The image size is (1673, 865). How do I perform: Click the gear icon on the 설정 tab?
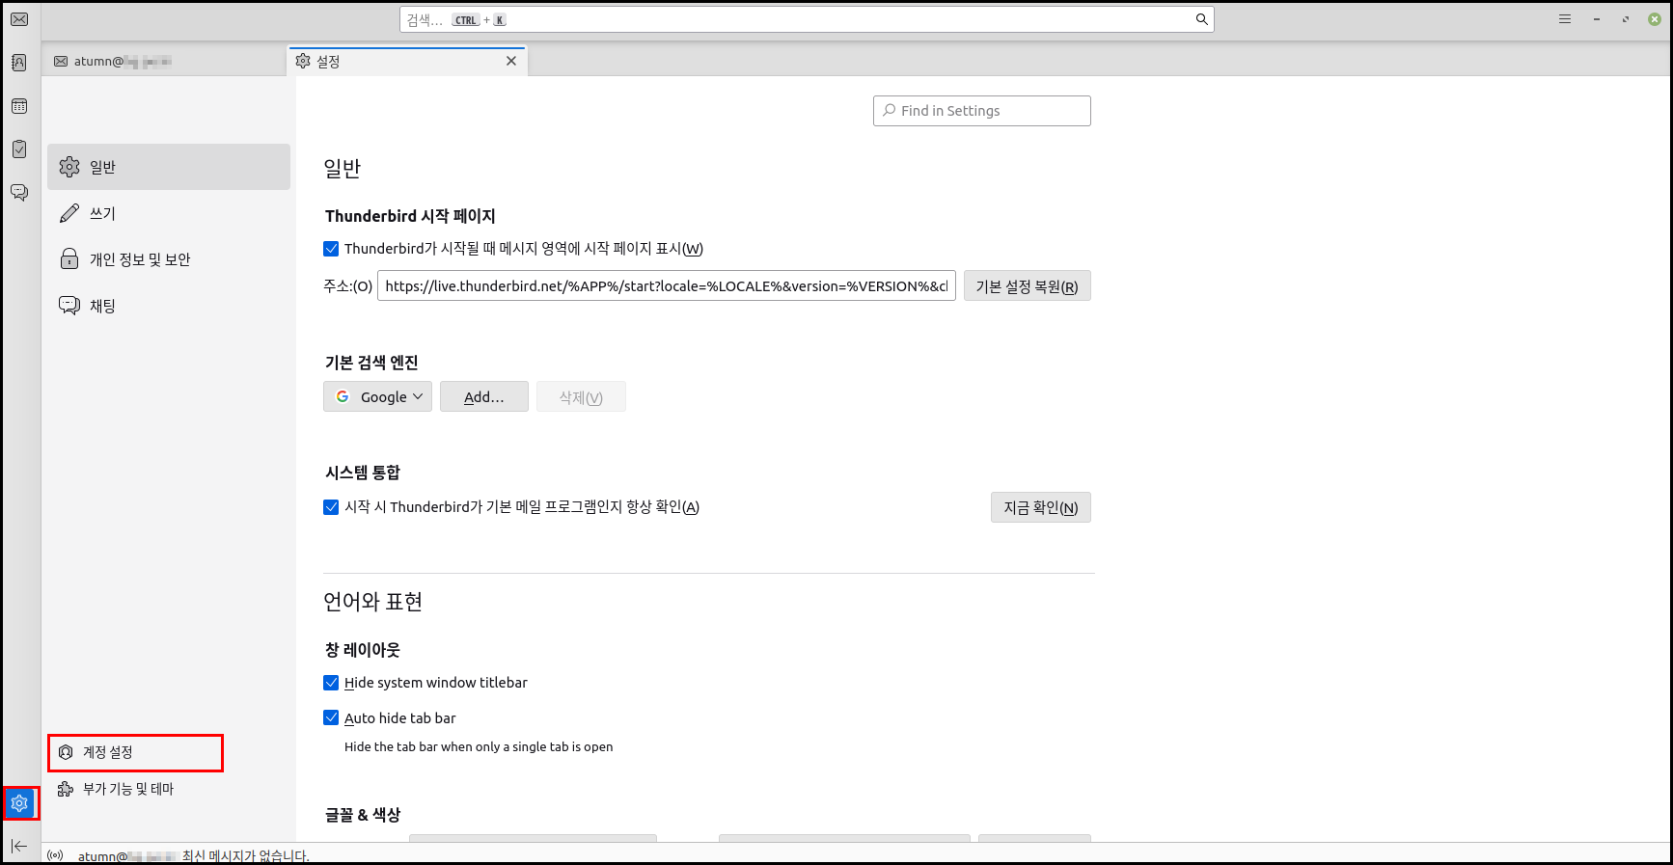tap(303, 61)
